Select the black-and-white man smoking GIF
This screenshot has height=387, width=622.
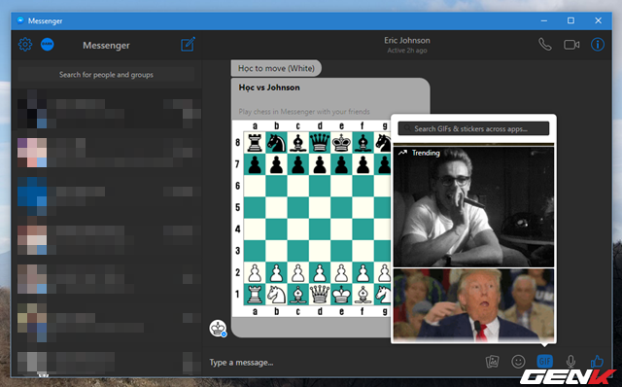tap(473, 206)
